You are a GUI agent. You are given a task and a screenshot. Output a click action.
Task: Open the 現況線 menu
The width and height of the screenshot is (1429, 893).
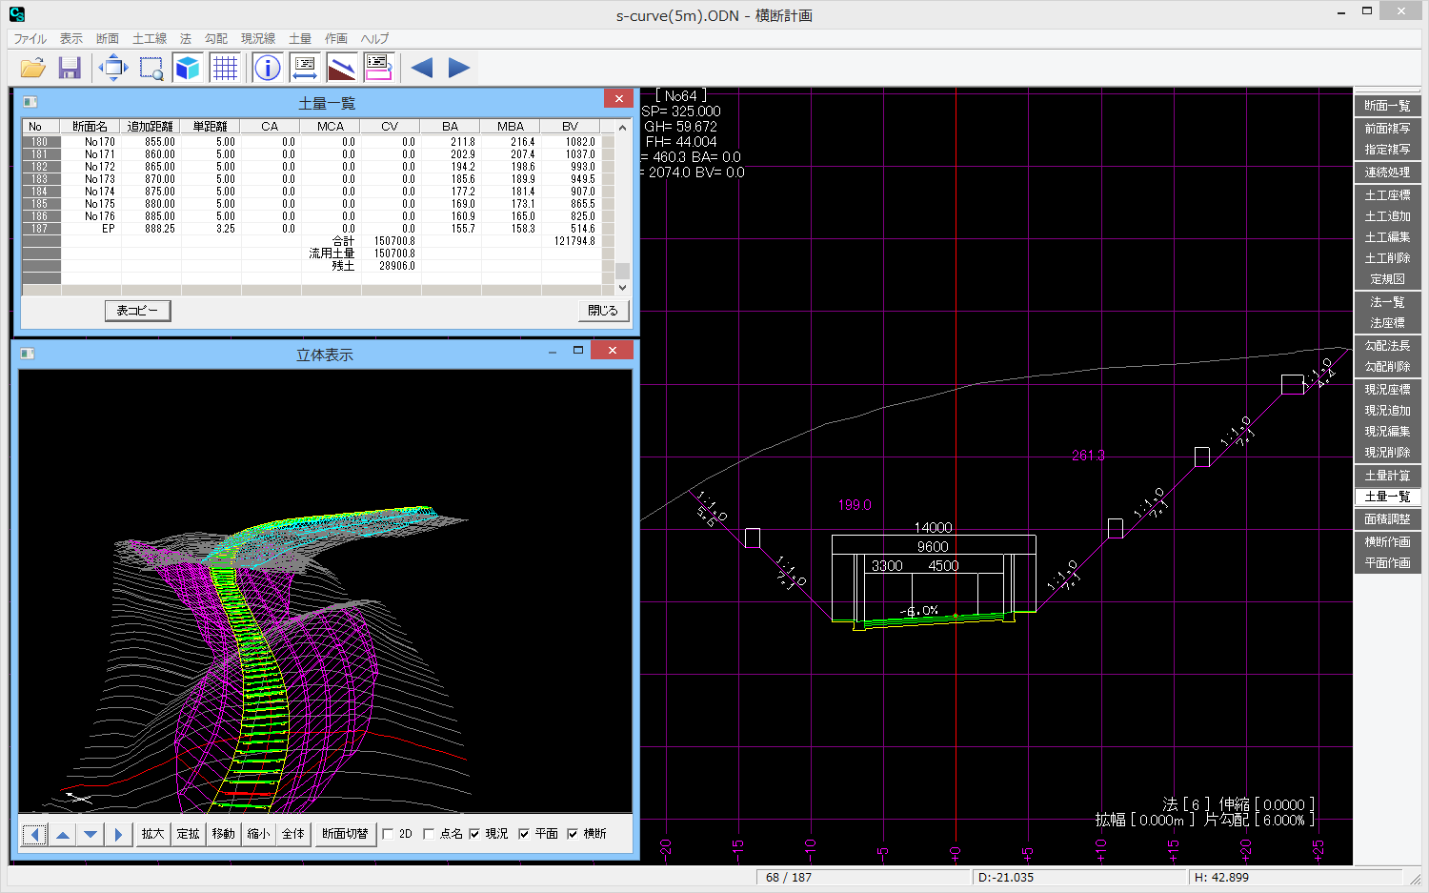[258, 39]
